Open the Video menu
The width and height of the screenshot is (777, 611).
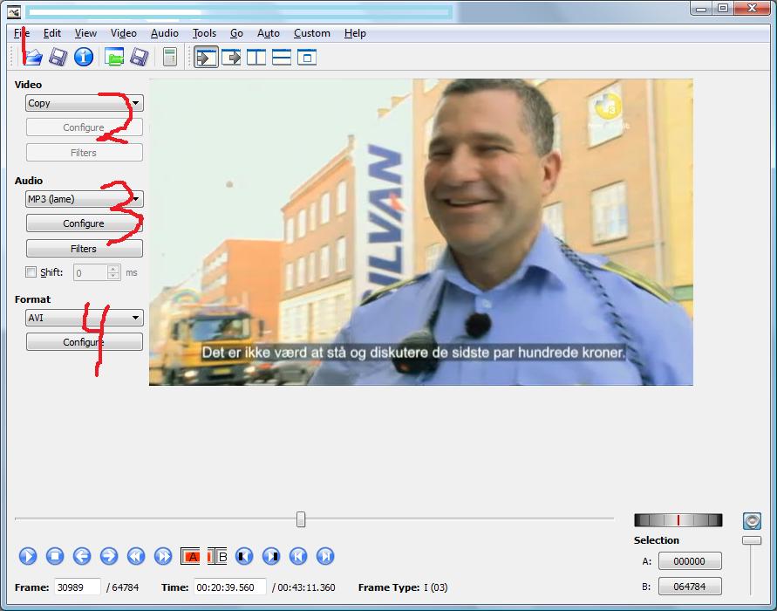123,33
